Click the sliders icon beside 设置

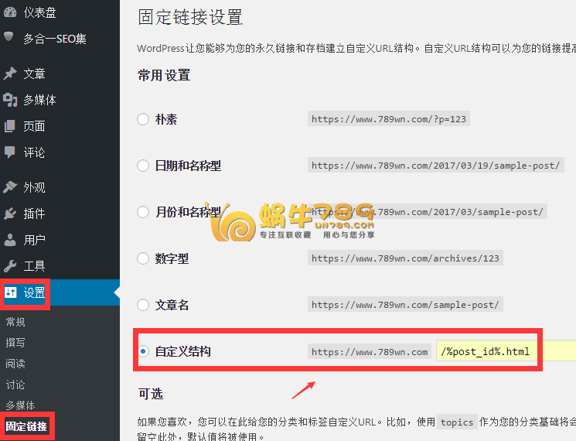coord(11,292)
